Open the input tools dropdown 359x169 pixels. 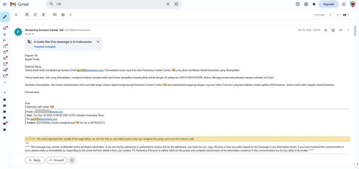tap(346, 15)
